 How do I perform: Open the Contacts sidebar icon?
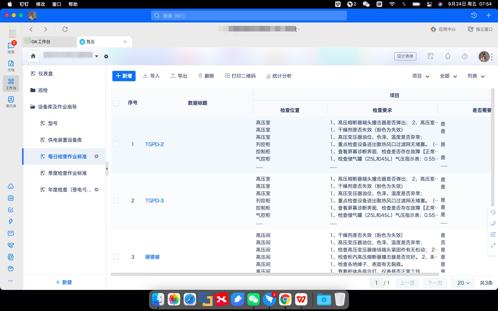click(11, 101)
